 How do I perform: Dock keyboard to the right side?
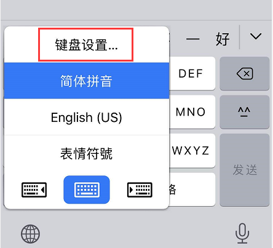point(140,190)
